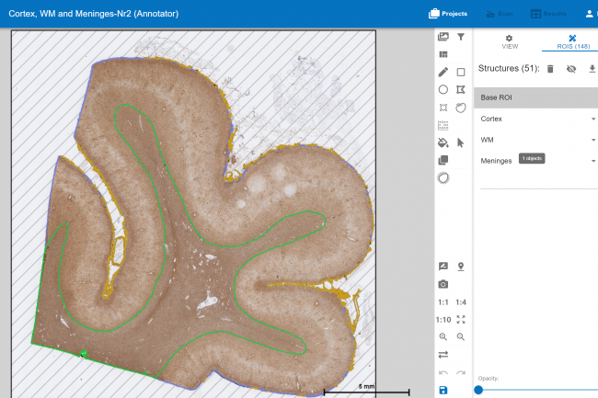This screenshot has height=398, width=598.
Task: Expand the WM structure dropdown
Action: click(x=592, y=140)
